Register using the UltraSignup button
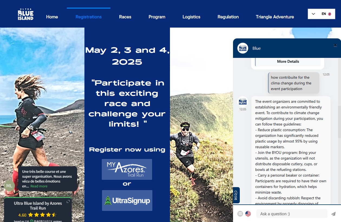This screenshot has width=341, height=222. (127, 200)
